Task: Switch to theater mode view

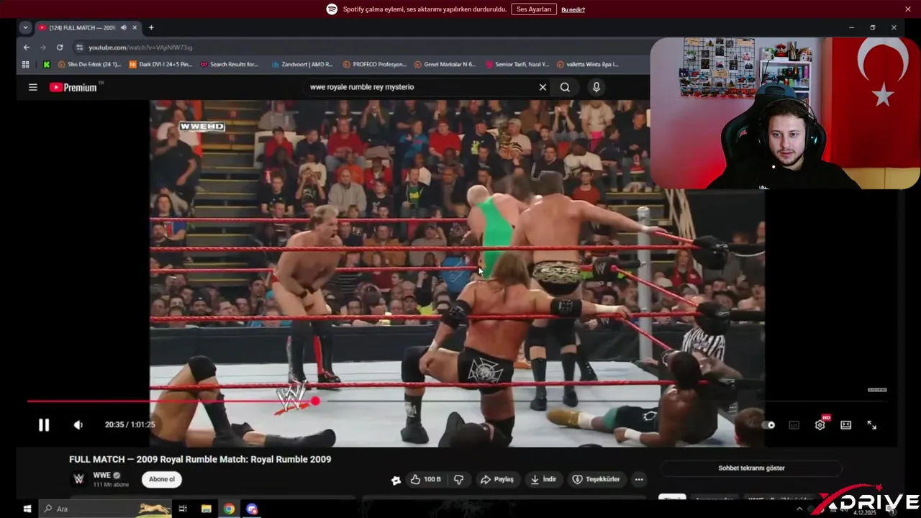Action: [x=846, y=425]
